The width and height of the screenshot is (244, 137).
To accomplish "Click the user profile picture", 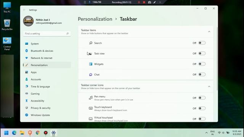I will pos(28,21).
